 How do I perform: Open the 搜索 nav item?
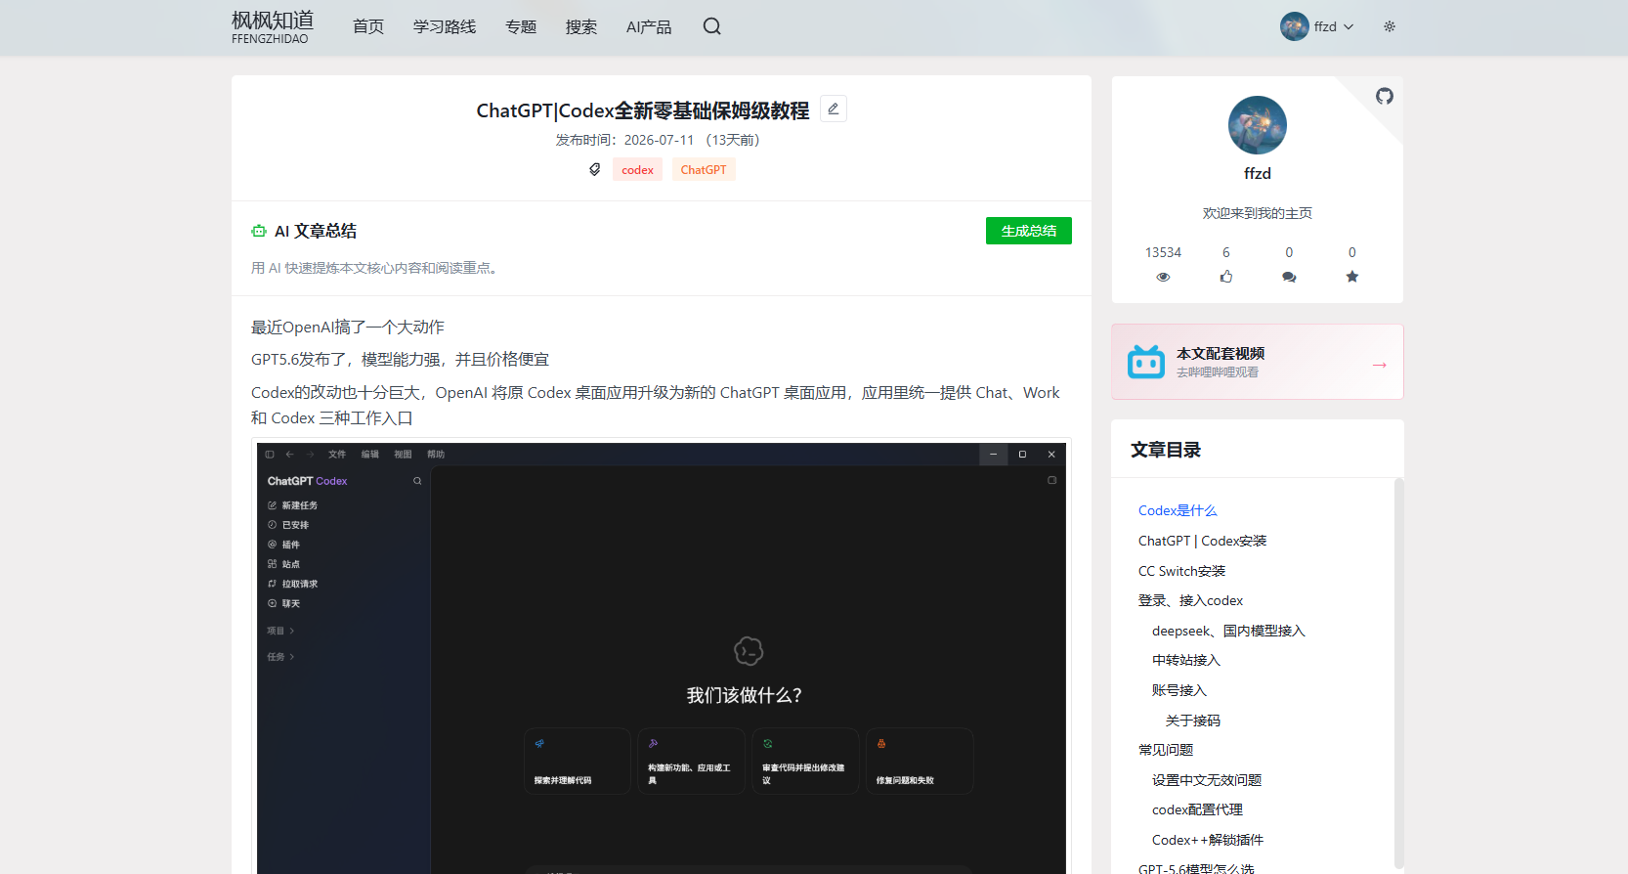[x=581, y=26]
